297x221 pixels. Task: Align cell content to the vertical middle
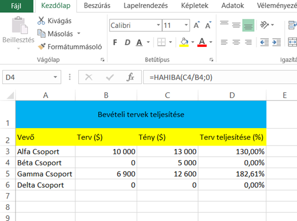click(236, 25)
